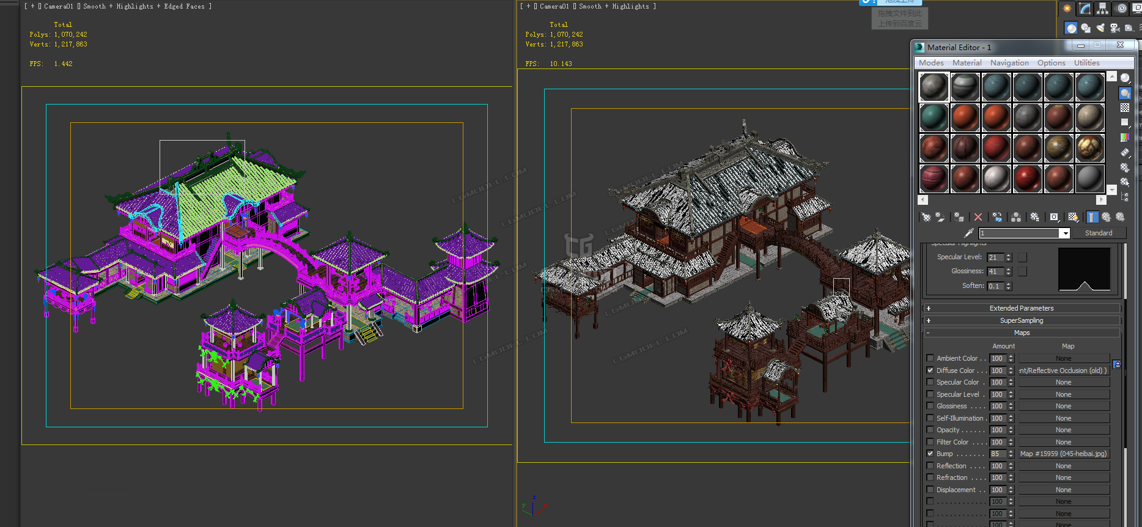
Task: Click the Standard material type button
Action: click(1099, 233)
